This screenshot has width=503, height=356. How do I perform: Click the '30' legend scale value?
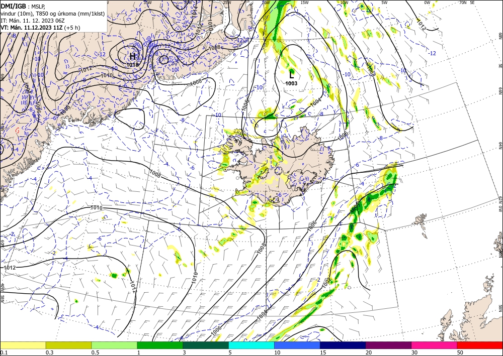pyautogui.click(x=414, y=352)
